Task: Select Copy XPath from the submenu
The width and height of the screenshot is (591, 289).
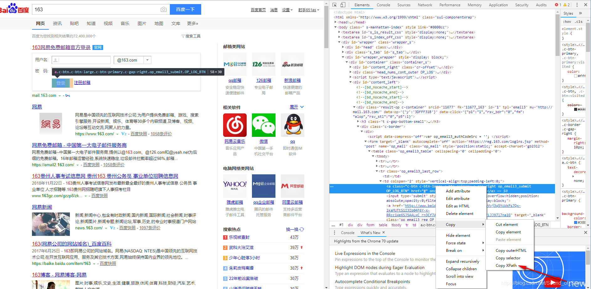Action: click(506, 266)
